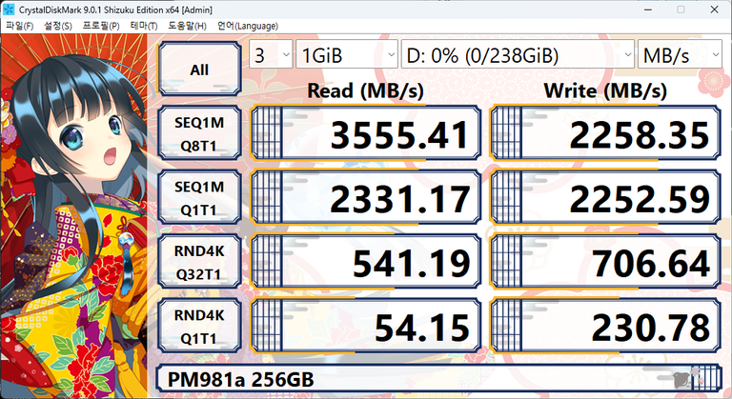The height and width of the screenshot is (399, 732).
Task: Open the 설정(S) menu
Action: [x=58, y=26]
